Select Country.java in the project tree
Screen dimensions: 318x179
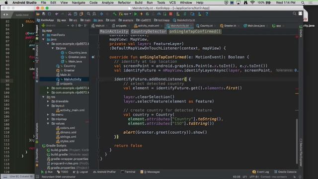point(78,53)
